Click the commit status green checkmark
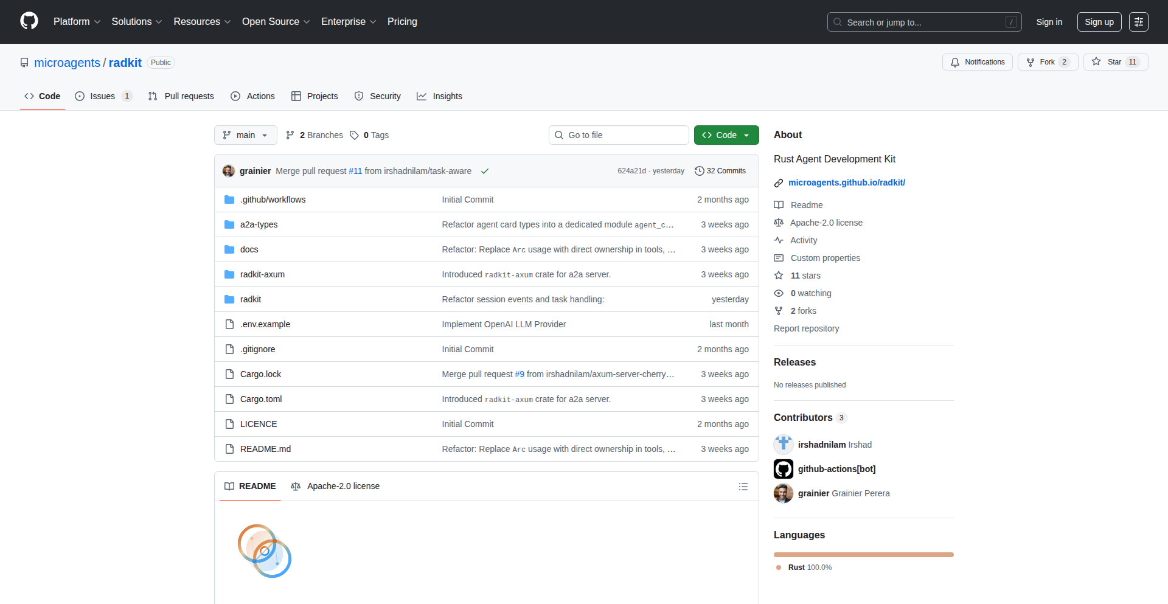 click(485, 171)
